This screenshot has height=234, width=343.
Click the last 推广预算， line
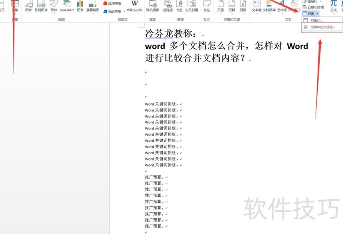click(x=154, y=226)
